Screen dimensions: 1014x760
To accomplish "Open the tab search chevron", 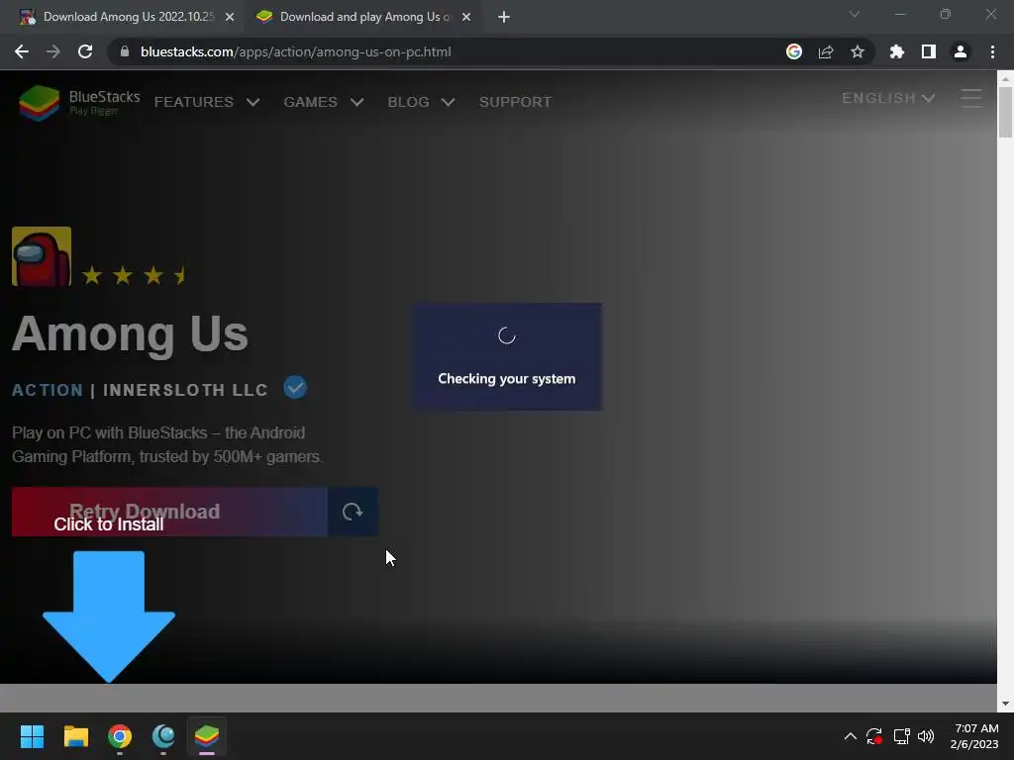I will point(855,14).
